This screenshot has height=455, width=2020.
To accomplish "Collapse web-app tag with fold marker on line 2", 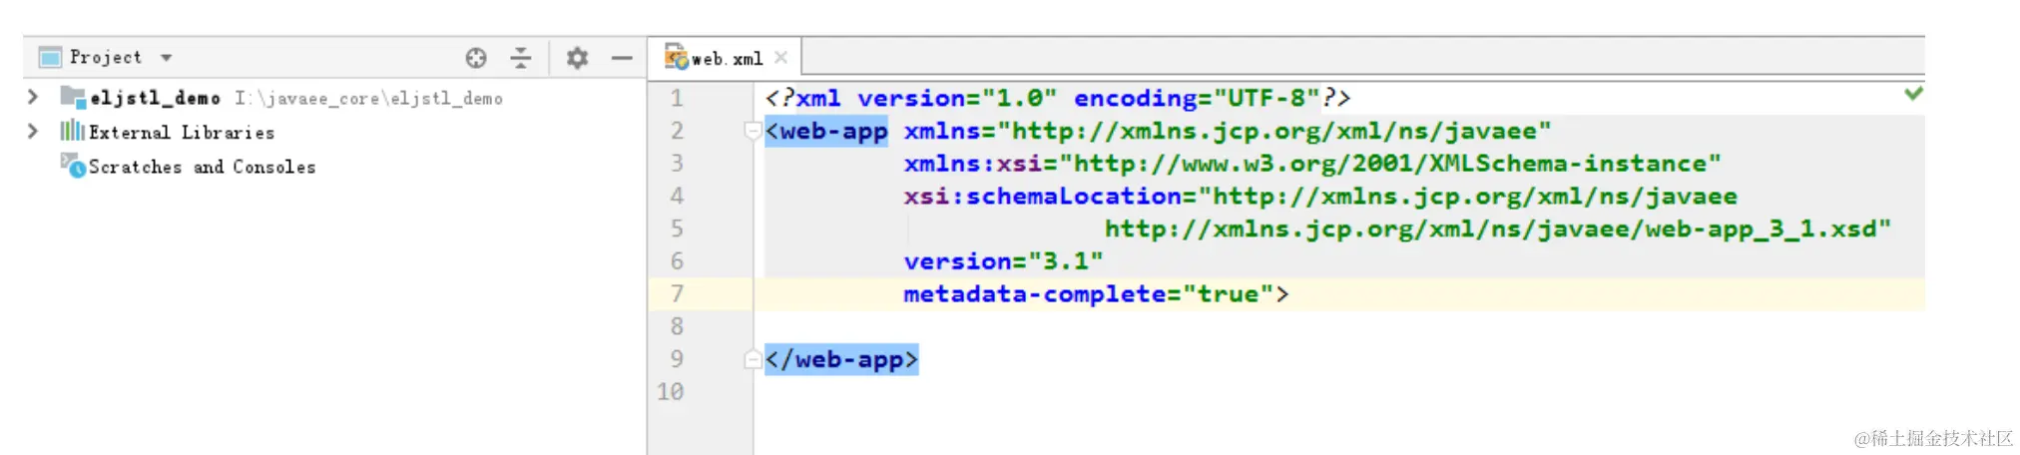I will pyautogui.click(x=753, y=130).
